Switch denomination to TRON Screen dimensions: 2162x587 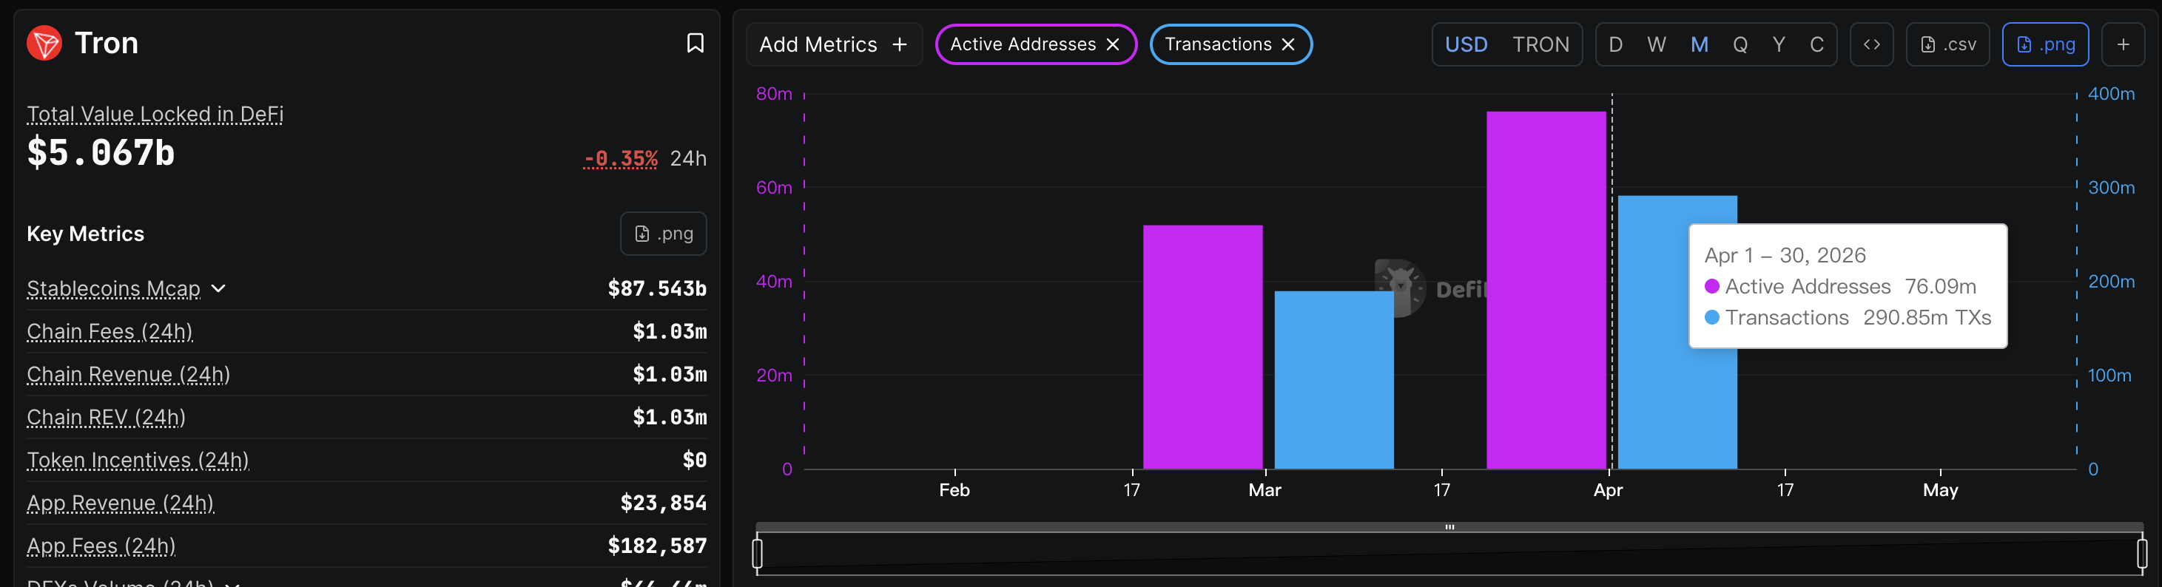(1540, 44)
